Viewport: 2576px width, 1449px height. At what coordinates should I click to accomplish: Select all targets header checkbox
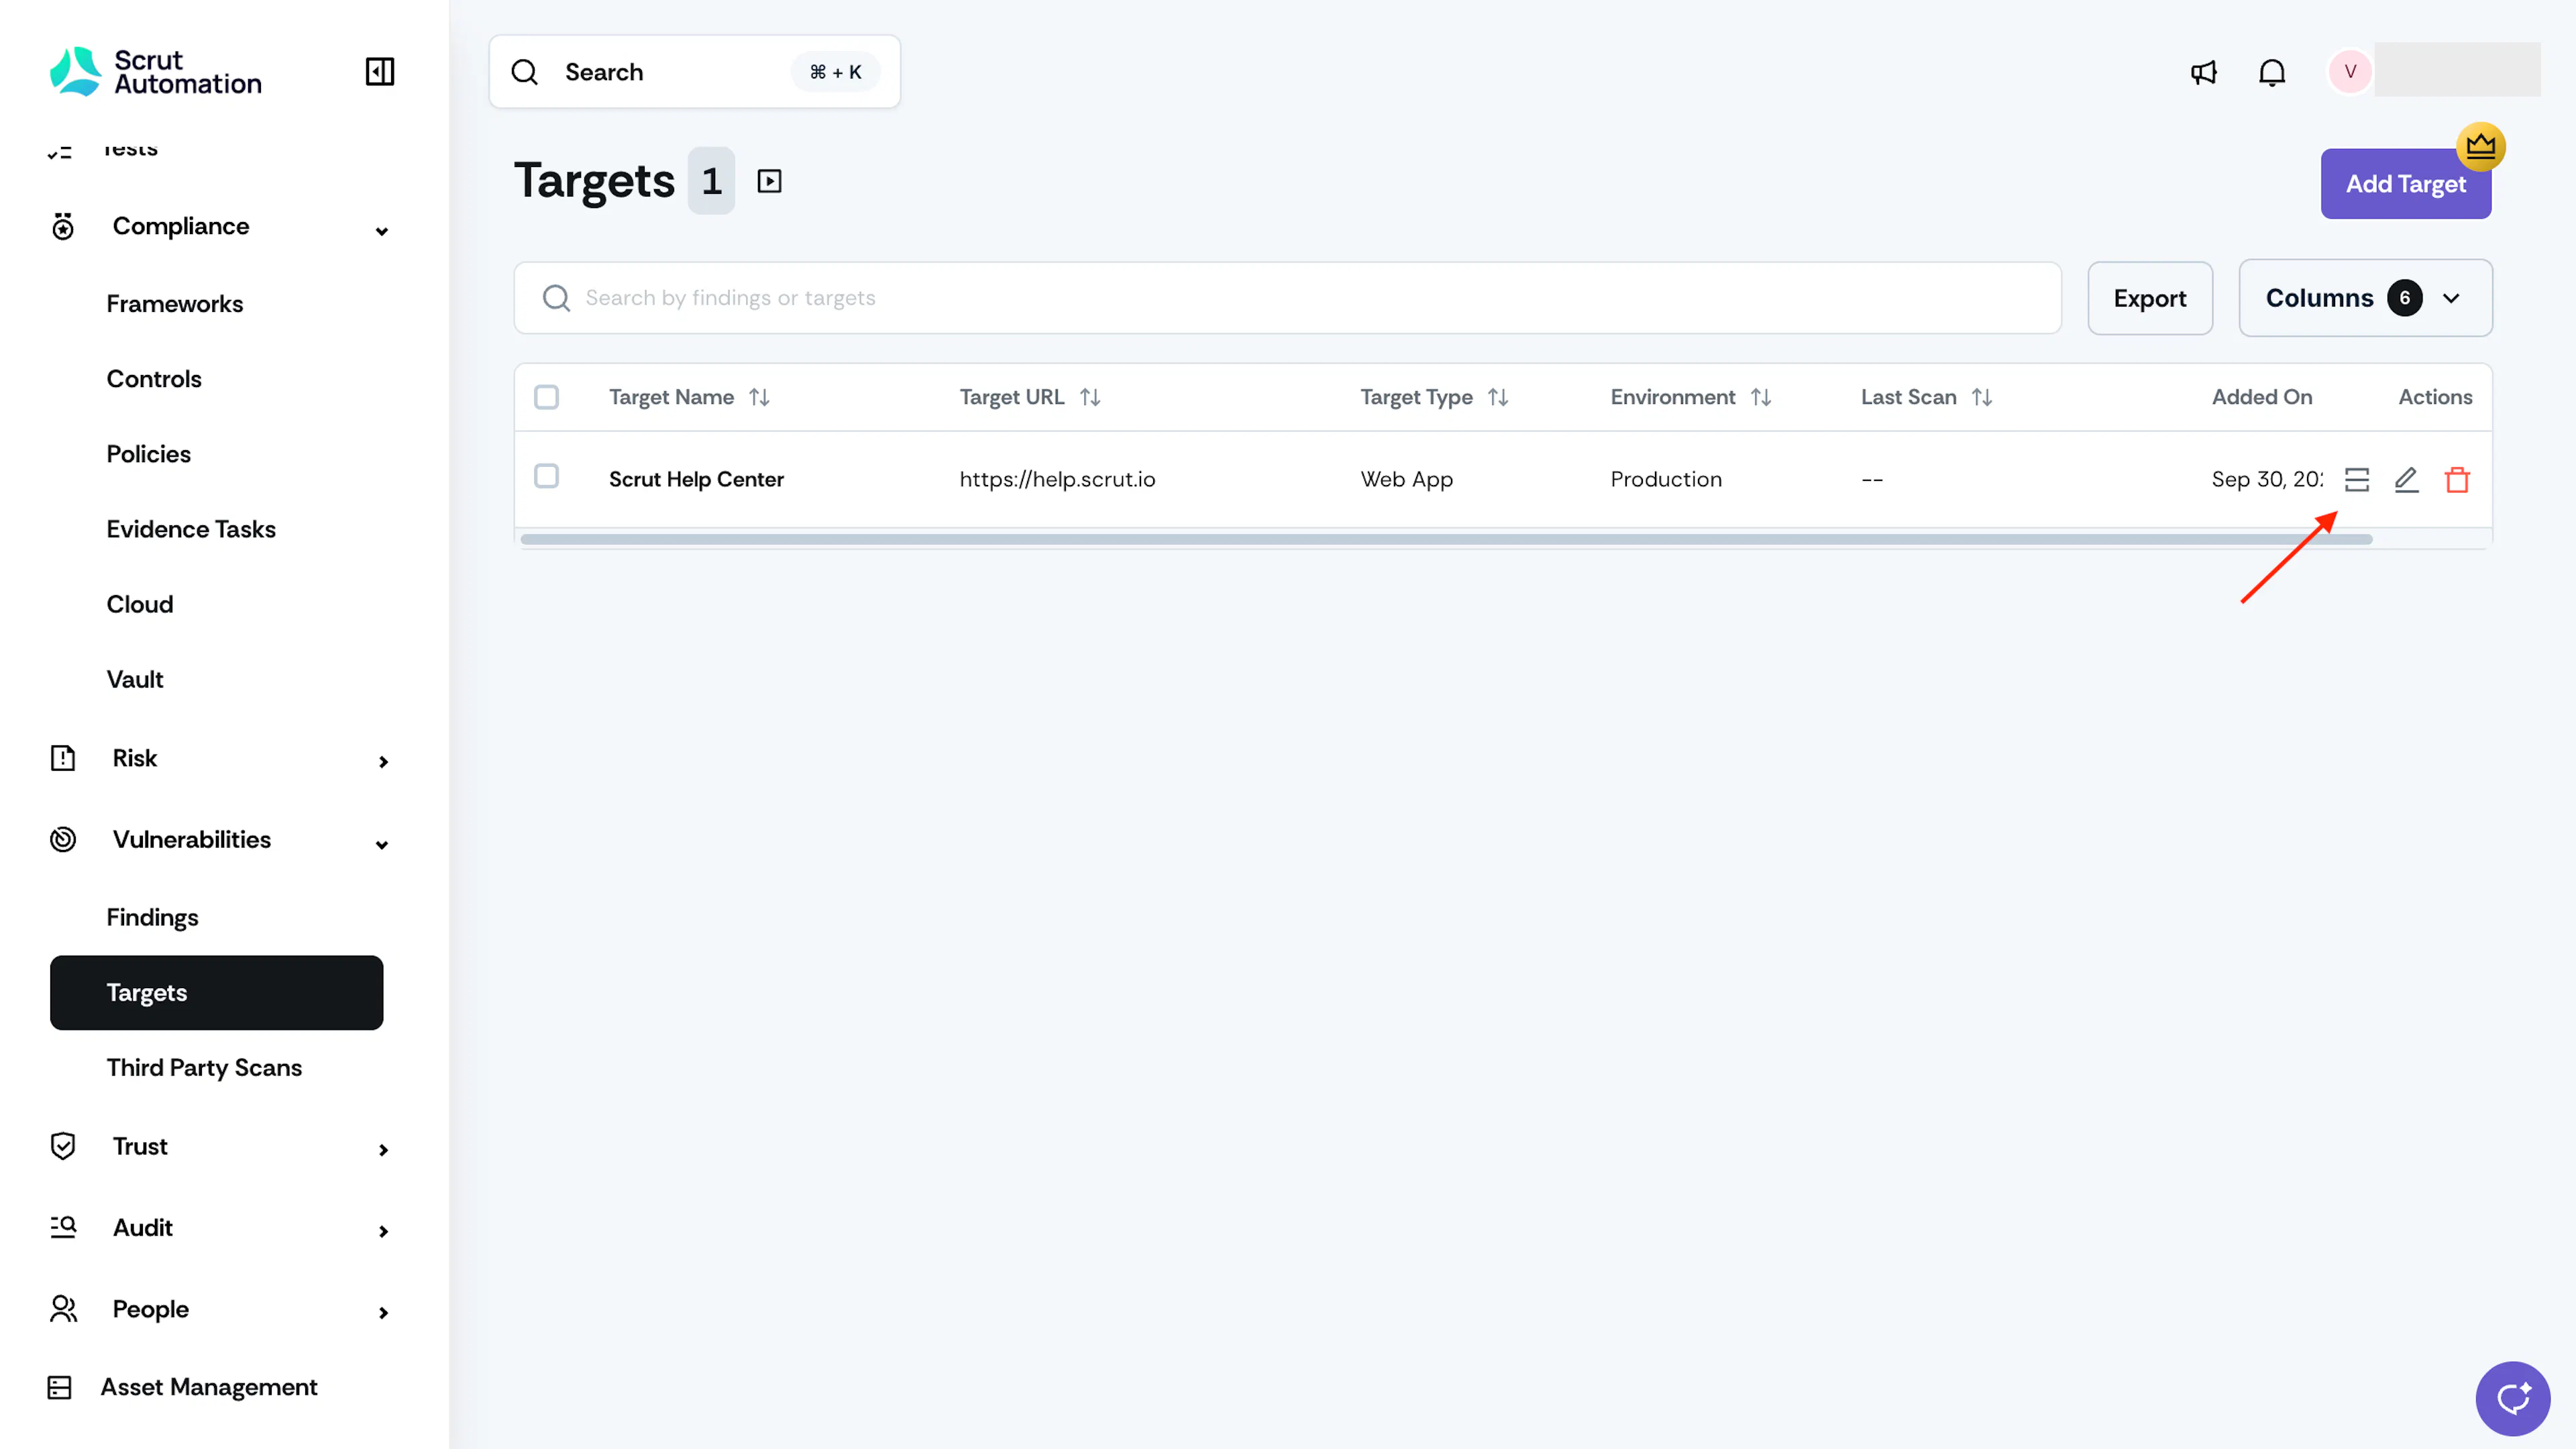(x=546, y=397)
